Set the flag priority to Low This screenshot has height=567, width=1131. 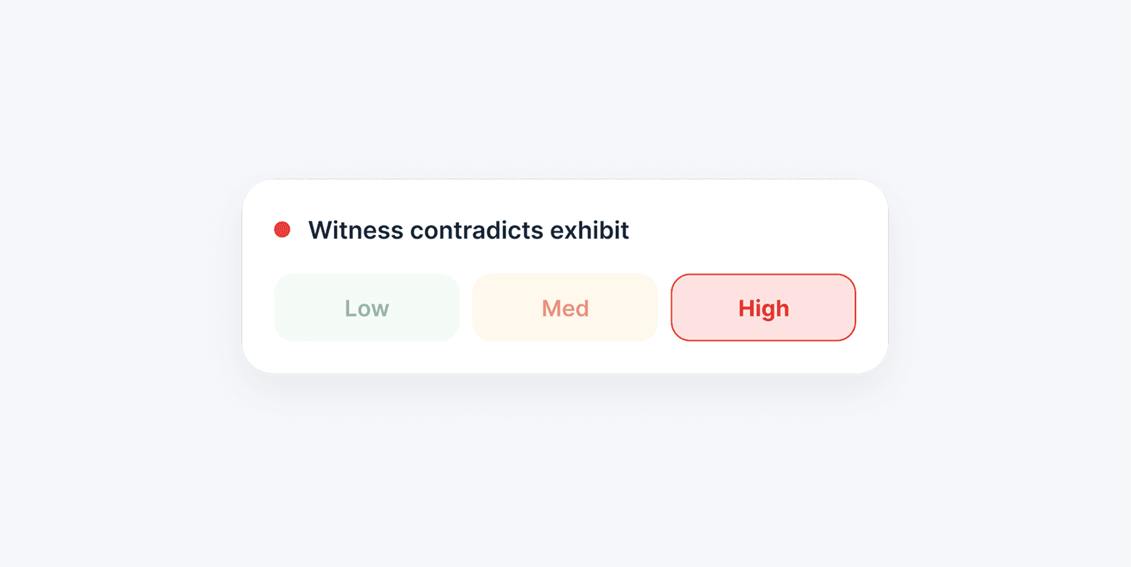tap(367, 308)
